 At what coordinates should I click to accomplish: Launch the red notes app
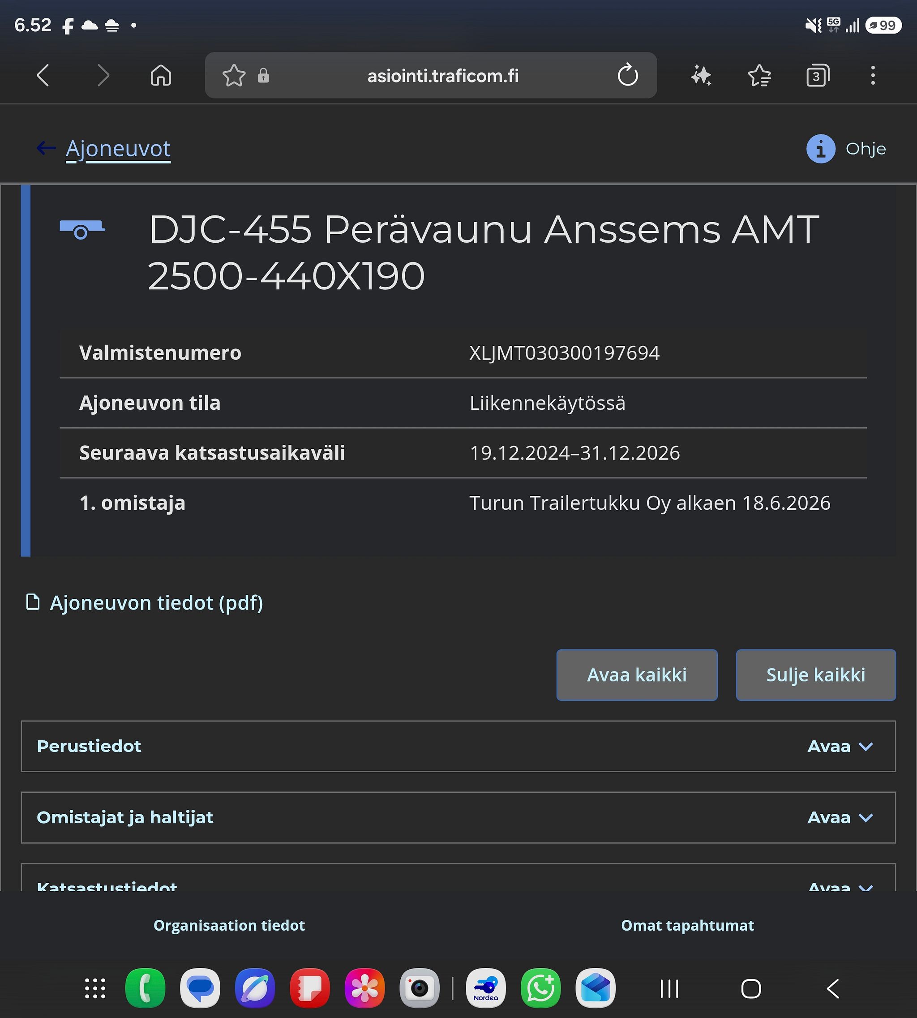click(x=310, y=988)
